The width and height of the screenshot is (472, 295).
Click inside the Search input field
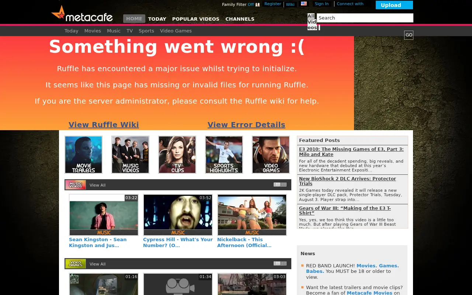click(x=365, y=18)
